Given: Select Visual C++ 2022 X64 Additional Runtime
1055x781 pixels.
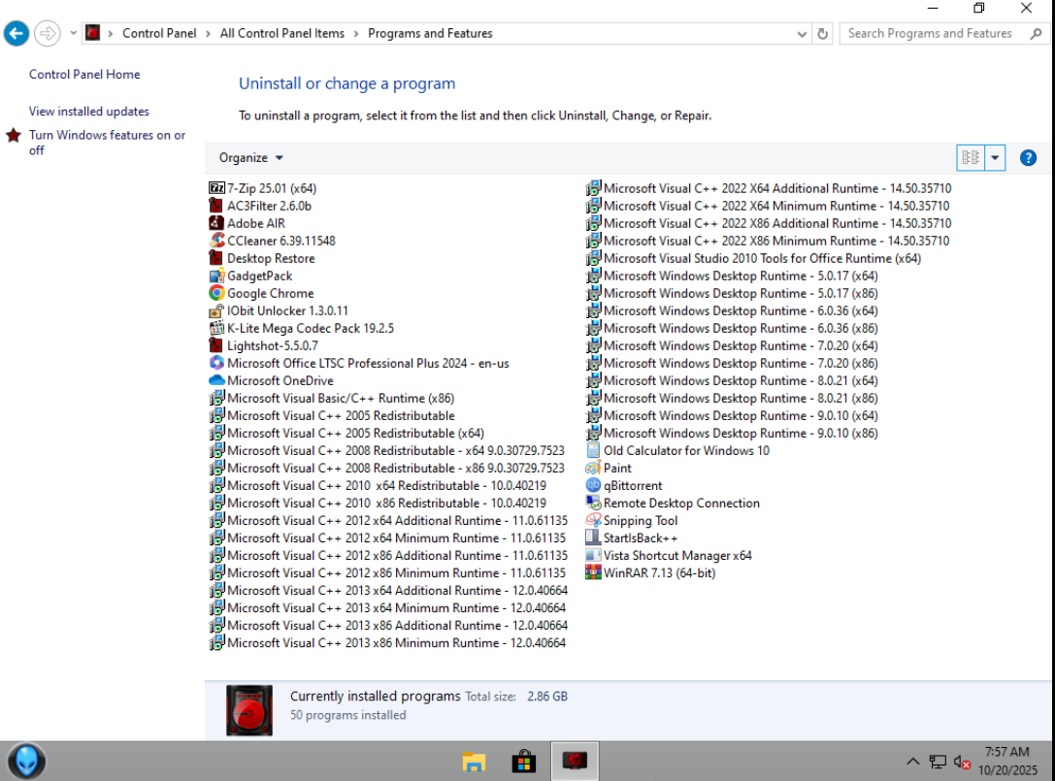Looking at the screenshot, I should [x=769, y=188].
